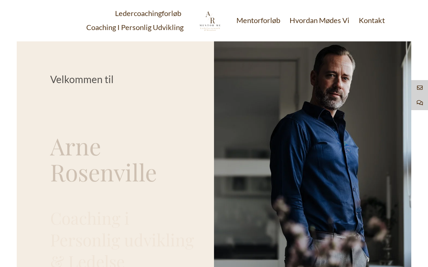Open the envelope email icon
428x267 pixels.
(420, 88)
